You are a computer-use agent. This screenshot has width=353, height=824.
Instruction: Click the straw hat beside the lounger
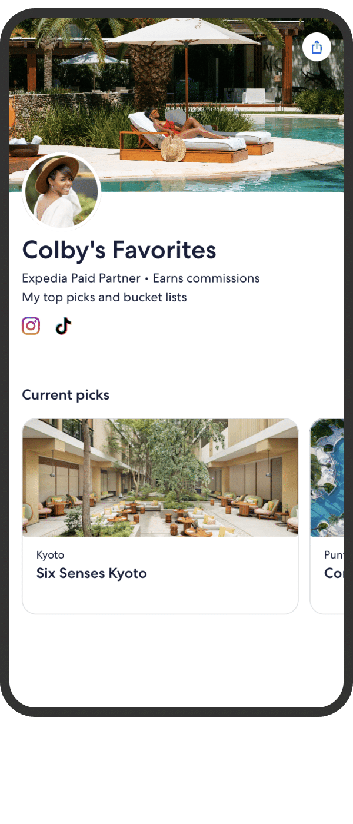coord(173,148)
